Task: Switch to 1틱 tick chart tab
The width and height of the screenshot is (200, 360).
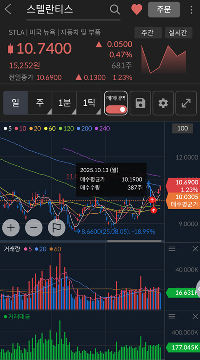Action: click(89, 102)
